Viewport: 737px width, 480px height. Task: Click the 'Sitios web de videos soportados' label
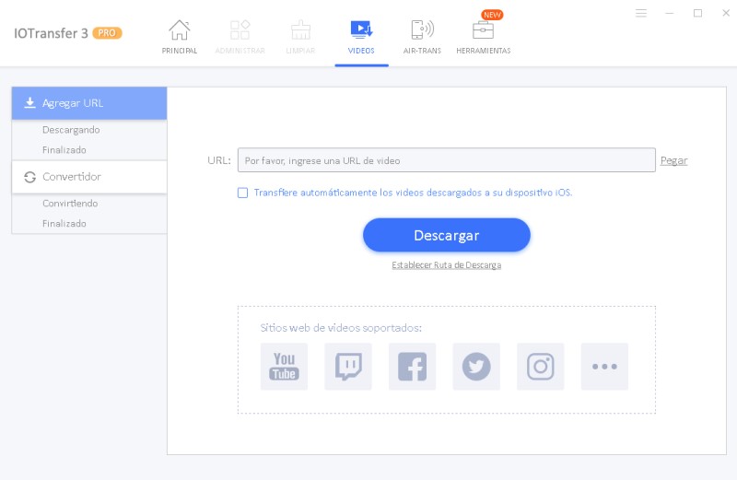pos(341,328)
